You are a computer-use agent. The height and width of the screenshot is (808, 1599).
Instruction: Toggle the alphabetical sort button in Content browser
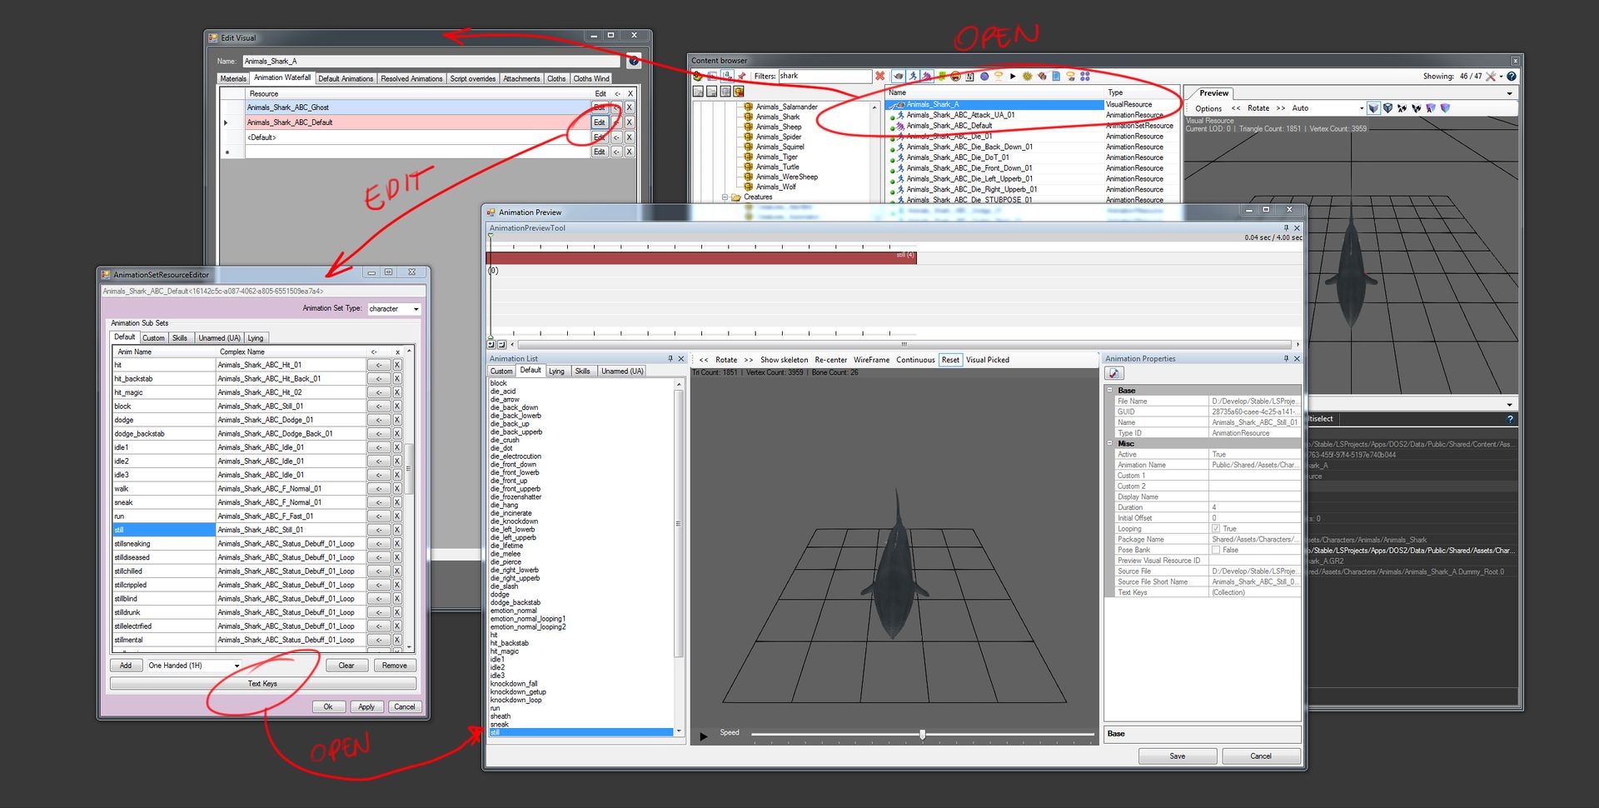point(726,76)
